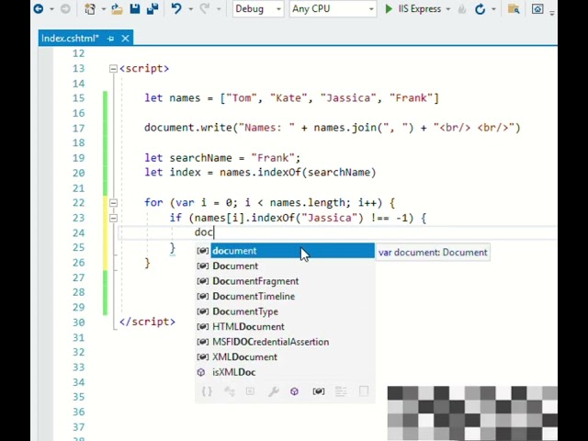Toggle the snippets lines filter in IntelliSense
This screenshot has height=441, width=588.
click(x=341, y=391)
